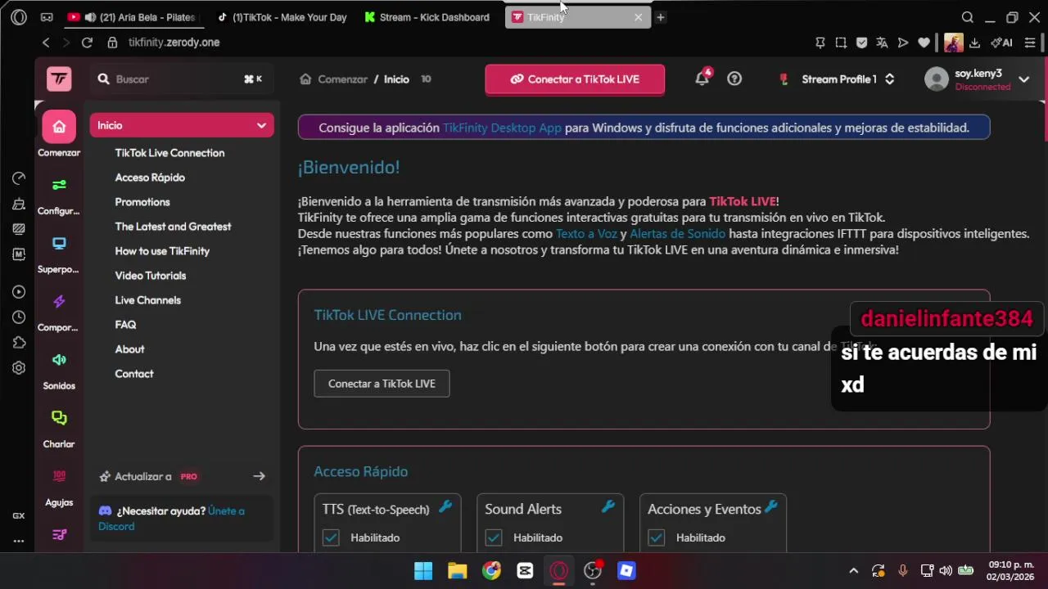
Task: Open the browser AI assistant icon
Action: 1001,43
